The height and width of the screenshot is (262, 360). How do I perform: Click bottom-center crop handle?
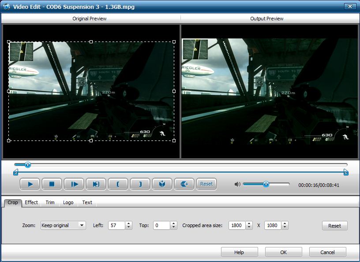point(91,140)
